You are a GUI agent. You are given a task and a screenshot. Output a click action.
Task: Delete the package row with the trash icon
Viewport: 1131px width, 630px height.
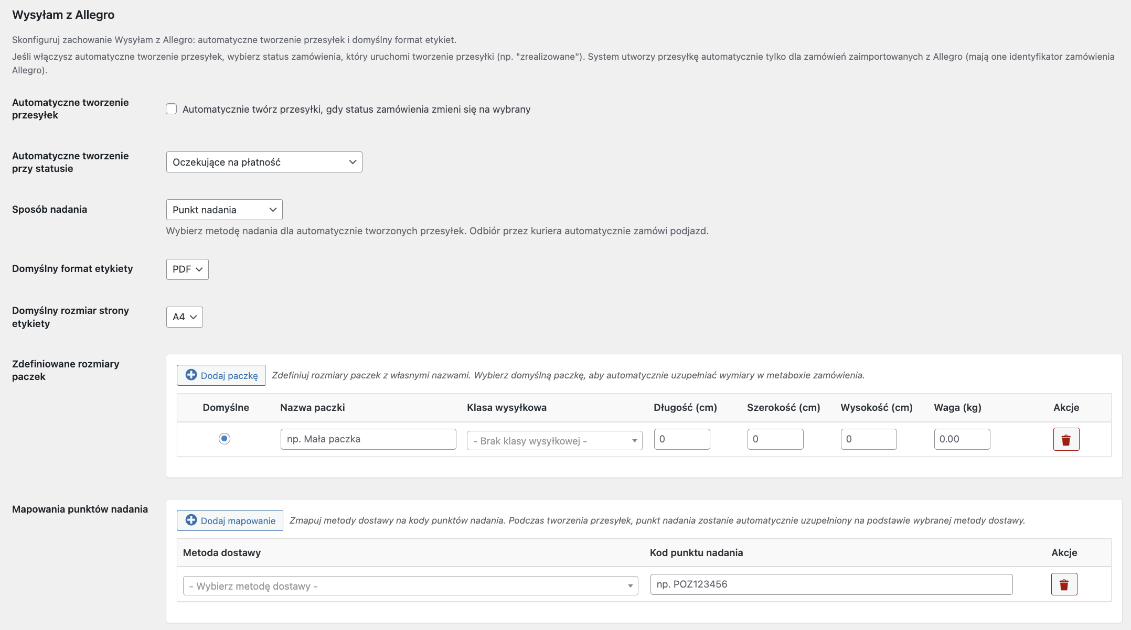1066,439
